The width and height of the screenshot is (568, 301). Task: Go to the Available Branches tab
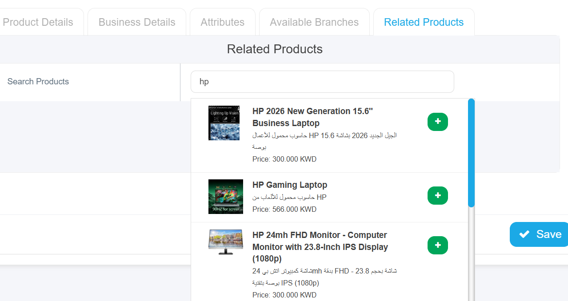point(314,22)
